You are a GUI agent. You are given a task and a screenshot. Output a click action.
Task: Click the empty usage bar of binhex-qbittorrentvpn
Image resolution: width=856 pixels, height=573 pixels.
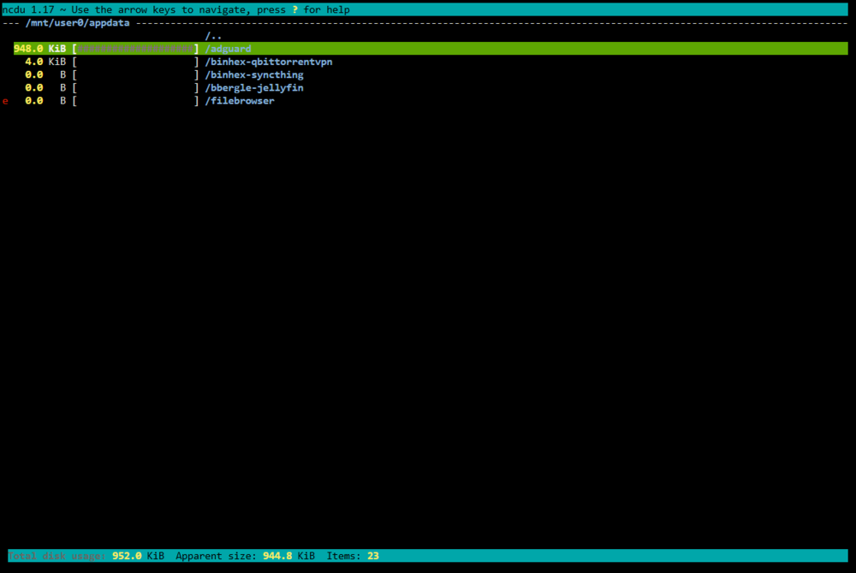pos(135,62)
